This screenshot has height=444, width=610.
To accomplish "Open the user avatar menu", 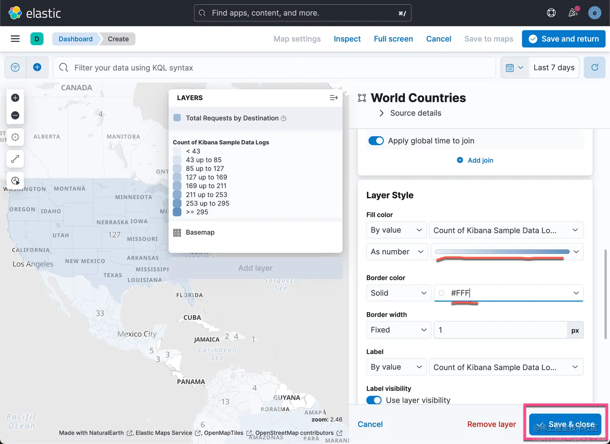I will pyautogui.click(x=595, y=13).
